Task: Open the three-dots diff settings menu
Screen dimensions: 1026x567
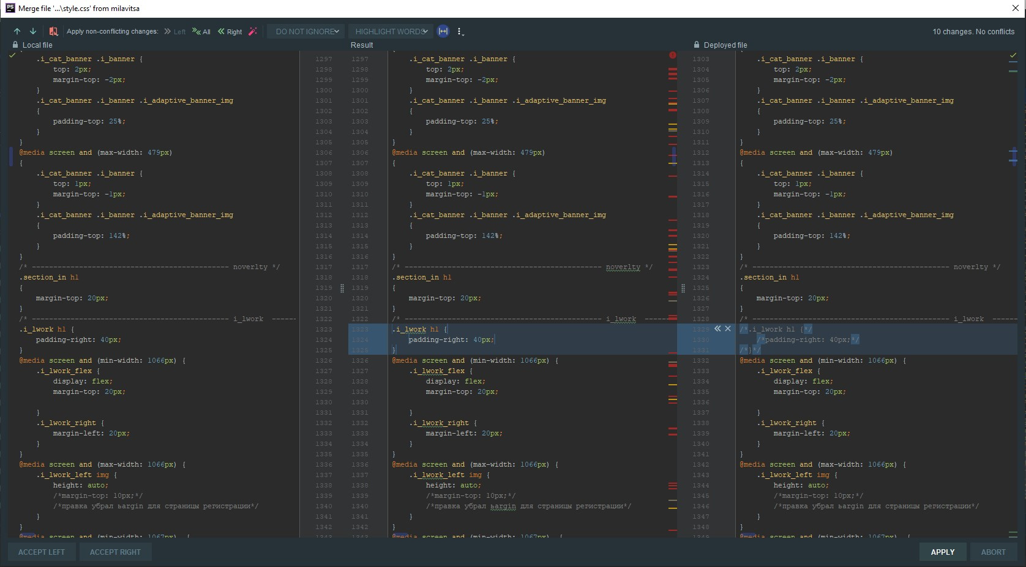Action: (460, 31)
